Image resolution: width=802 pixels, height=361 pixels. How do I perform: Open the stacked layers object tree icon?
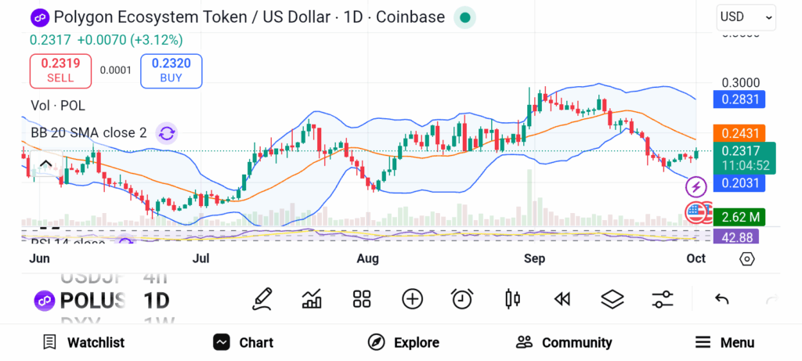pos(612,298)
